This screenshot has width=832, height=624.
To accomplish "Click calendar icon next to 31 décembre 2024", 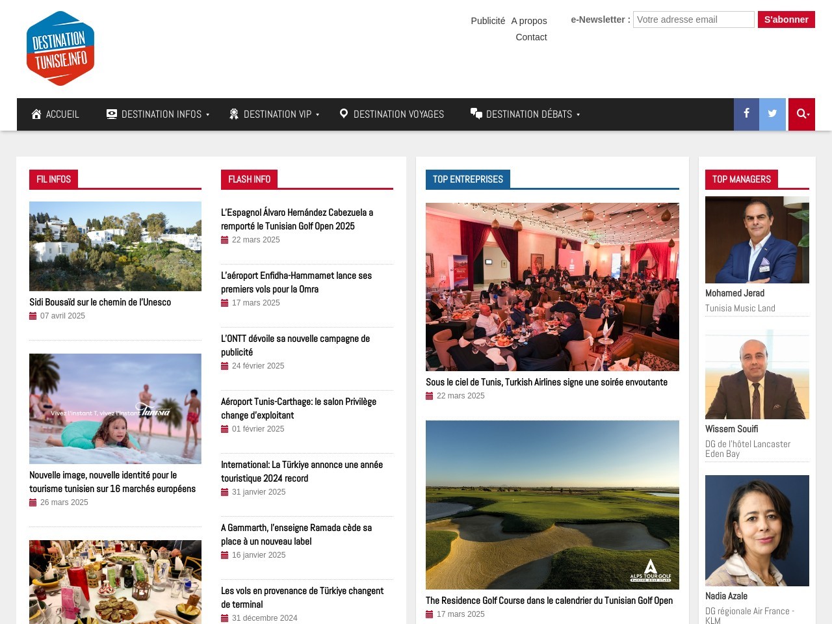I will point(225,618).
